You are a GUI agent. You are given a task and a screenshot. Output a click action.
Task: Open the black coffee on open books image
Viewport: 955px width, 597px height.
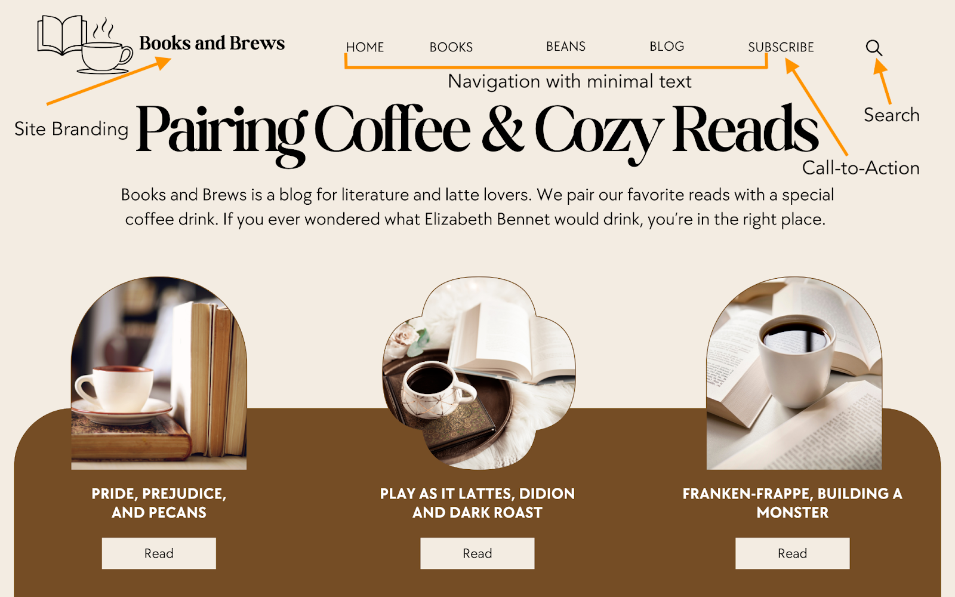click(x=794, y=373)
